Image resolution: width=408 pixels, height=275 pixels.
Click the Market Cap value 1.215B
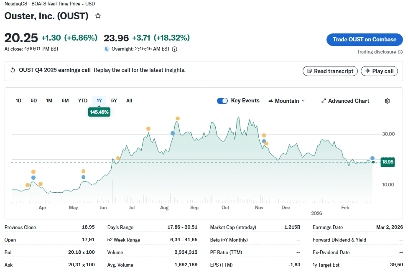[x=292, y=227]
